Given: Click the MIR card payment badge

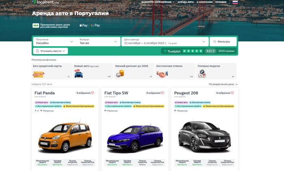Looking at the screenshot, I should point(36,25).
